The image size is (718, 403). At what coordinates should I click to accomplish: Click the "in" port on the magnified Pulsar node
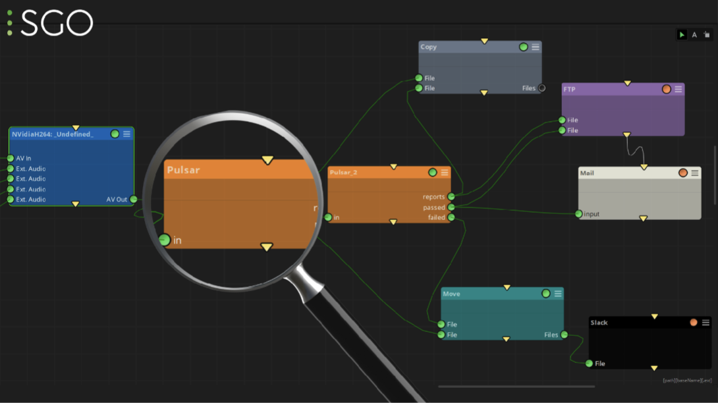pos(165,240)
